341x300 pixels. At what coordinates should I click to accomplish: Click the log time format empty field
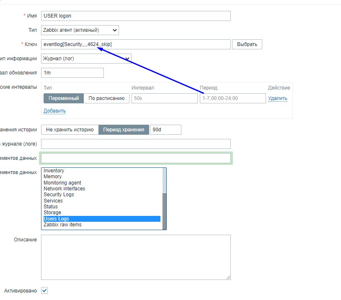pos(136,144)
